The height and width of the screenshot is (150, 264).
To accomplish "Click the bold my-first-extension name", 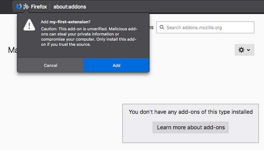I will [69, 22].
